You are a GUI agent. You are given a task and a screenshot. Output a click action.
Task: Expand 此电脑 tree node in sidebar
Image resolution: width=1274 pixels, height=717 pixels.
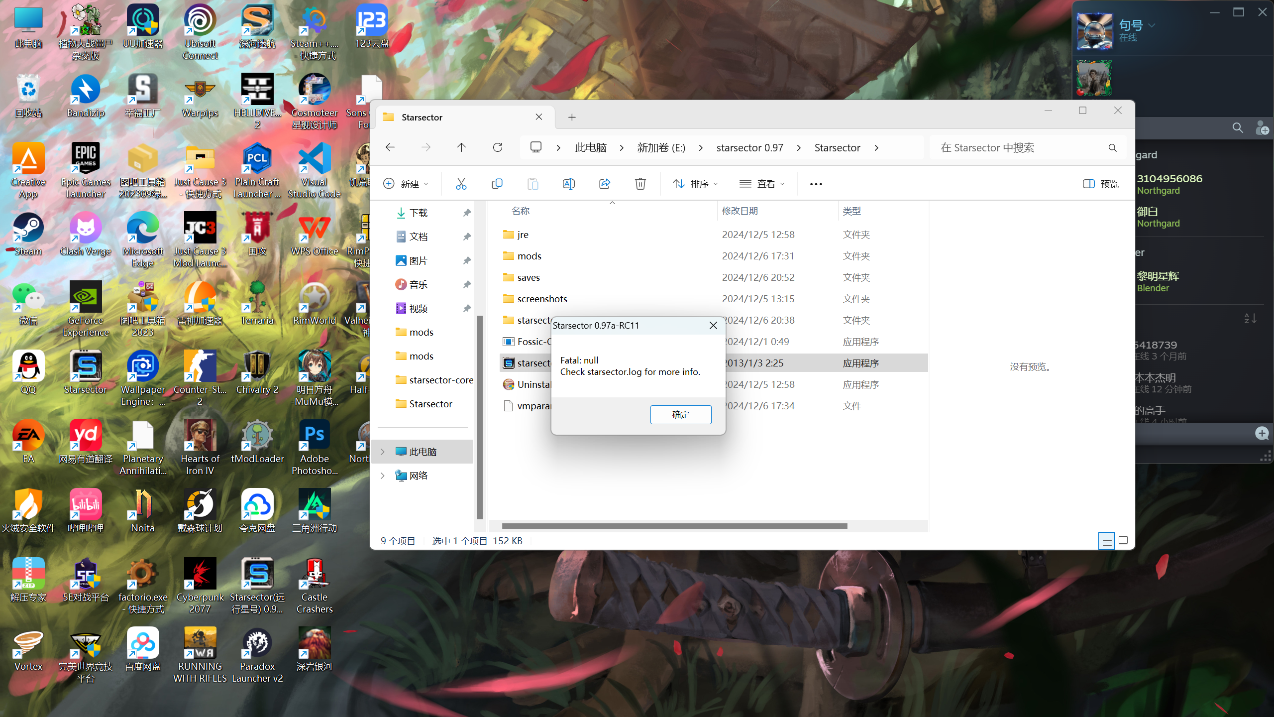click(x=383, y=452)
